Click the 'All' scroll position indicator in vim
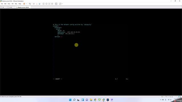Screen dimensions: 182x102 (127, 79)
